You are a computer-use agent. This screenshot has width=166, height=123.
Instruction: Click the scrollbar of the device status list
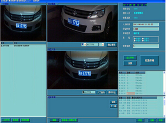[x=164, y=106]
